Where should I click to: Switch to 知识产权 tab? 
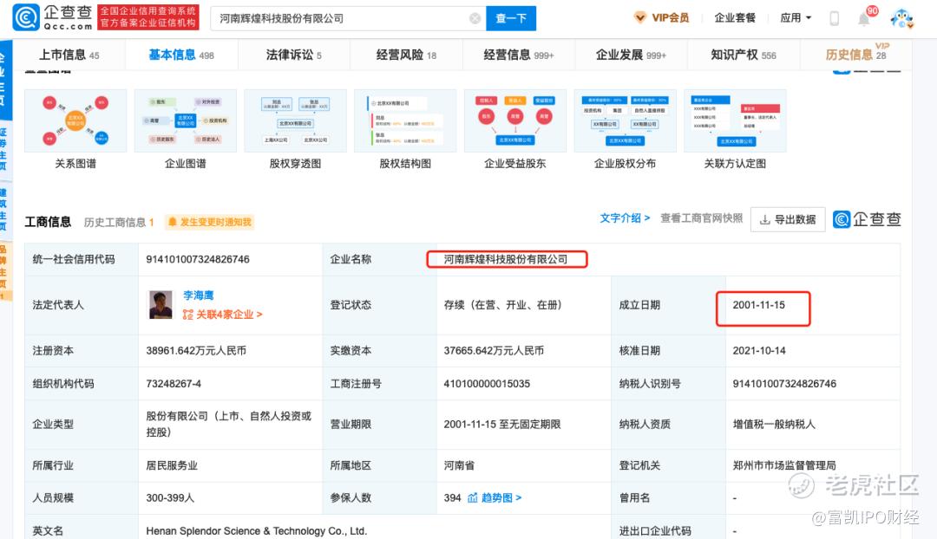pyautogui.click(x=743, y=55)
